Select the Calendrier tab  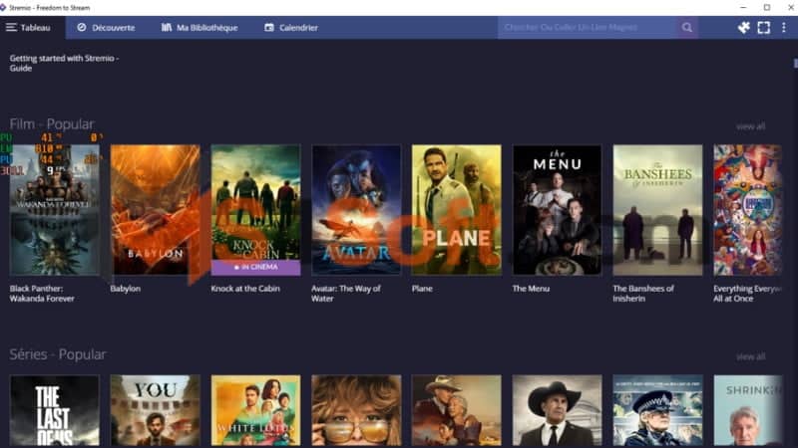click(291, 28)
